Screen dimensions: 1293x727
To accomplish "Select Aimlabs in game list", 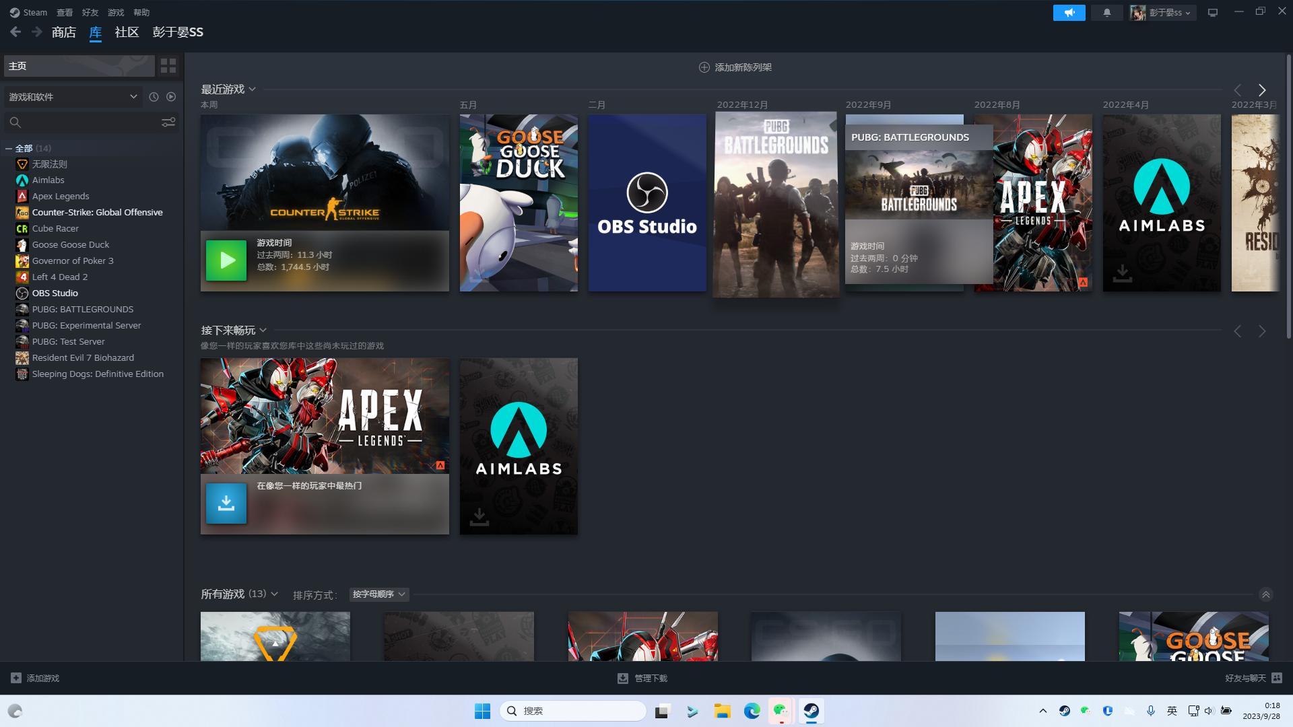I will click(48, 180).
